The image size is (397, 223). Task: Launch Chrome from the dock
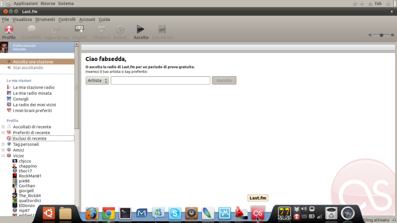[x=109, y=214]
